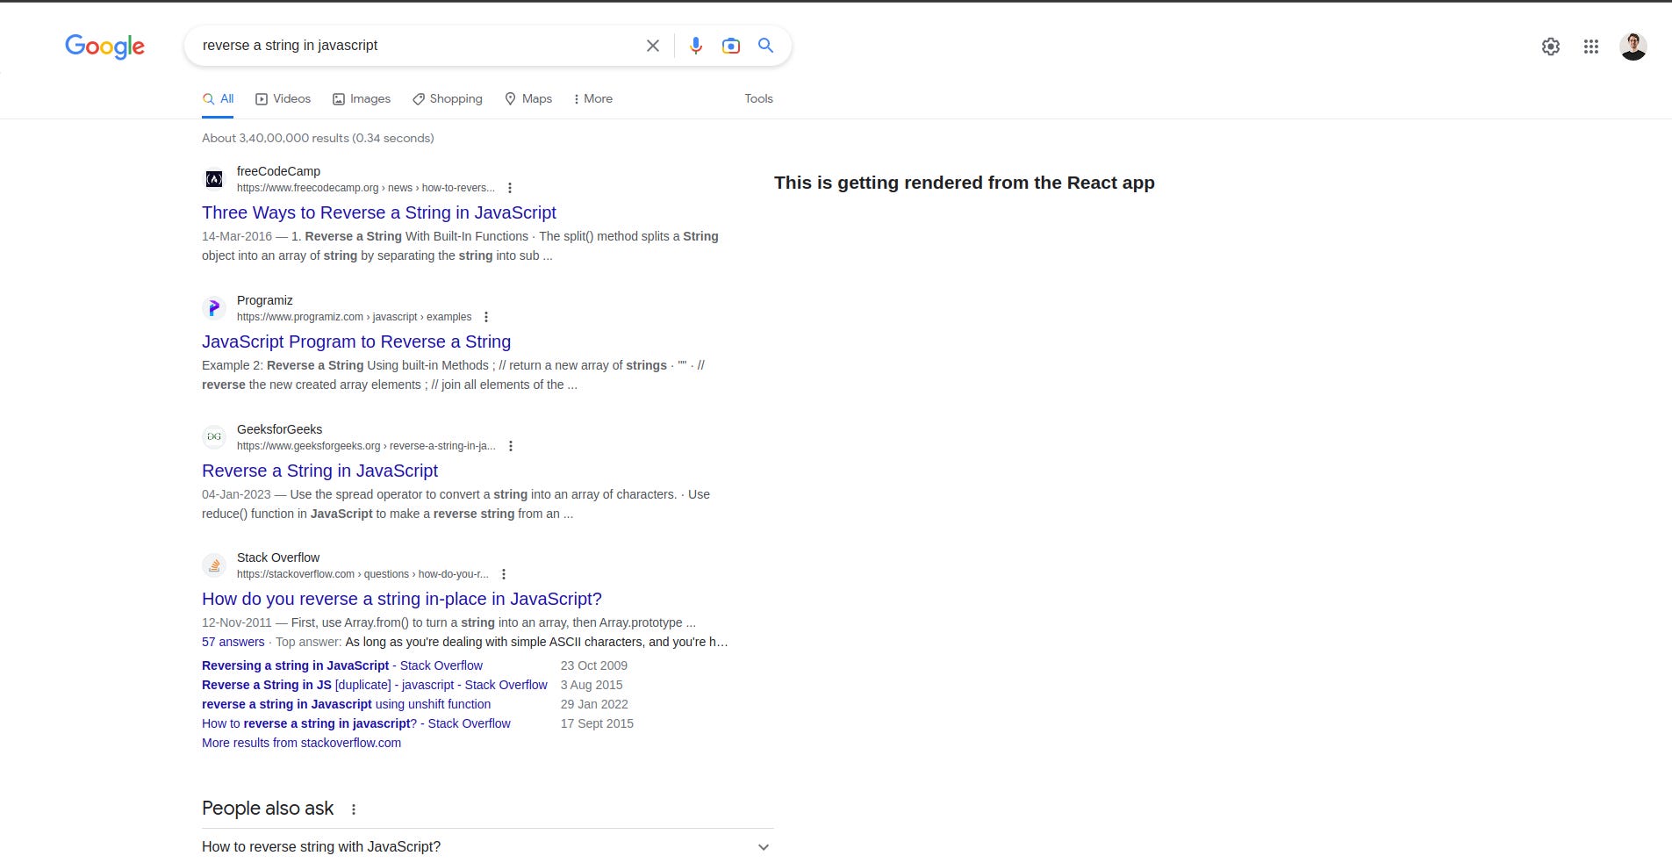Open three-dot menu for Programiz result
Image resolution: width=1672 pixels, height=863 pixels.
coord(486,317)
